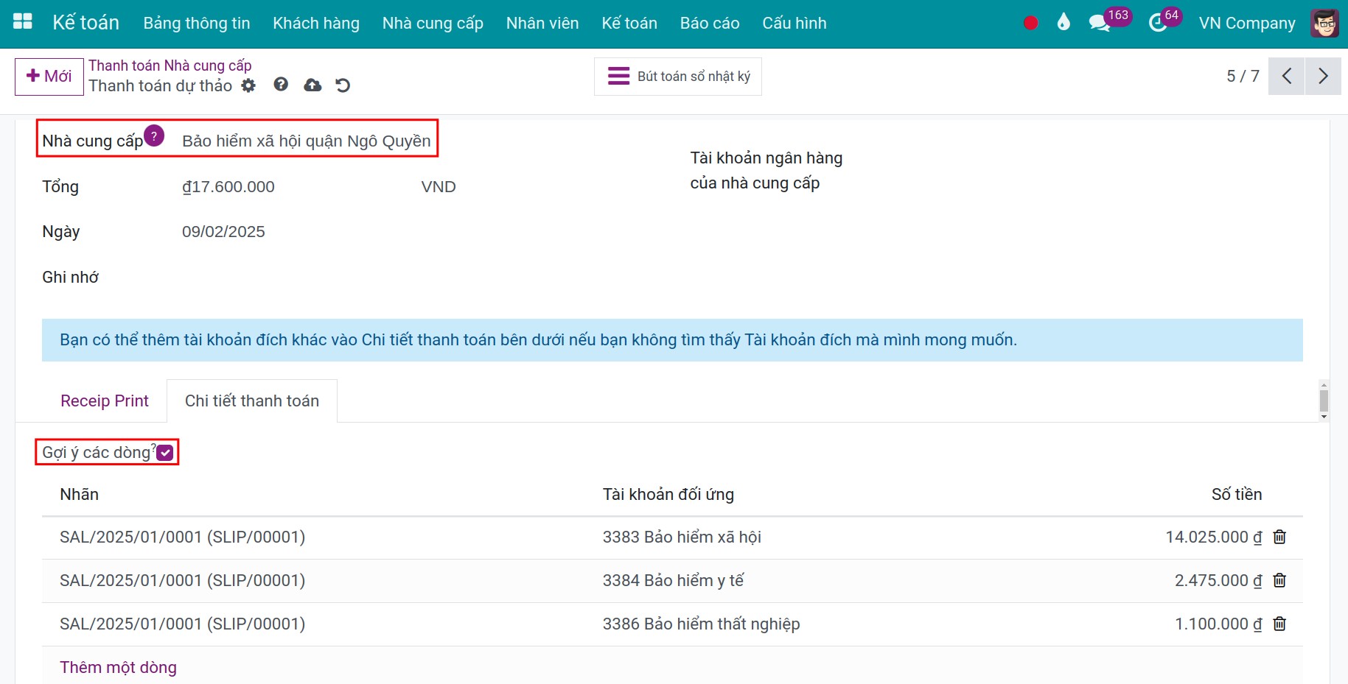Open the Nhân viên menu
The image size is (1348, 684).
coord(542,23)
